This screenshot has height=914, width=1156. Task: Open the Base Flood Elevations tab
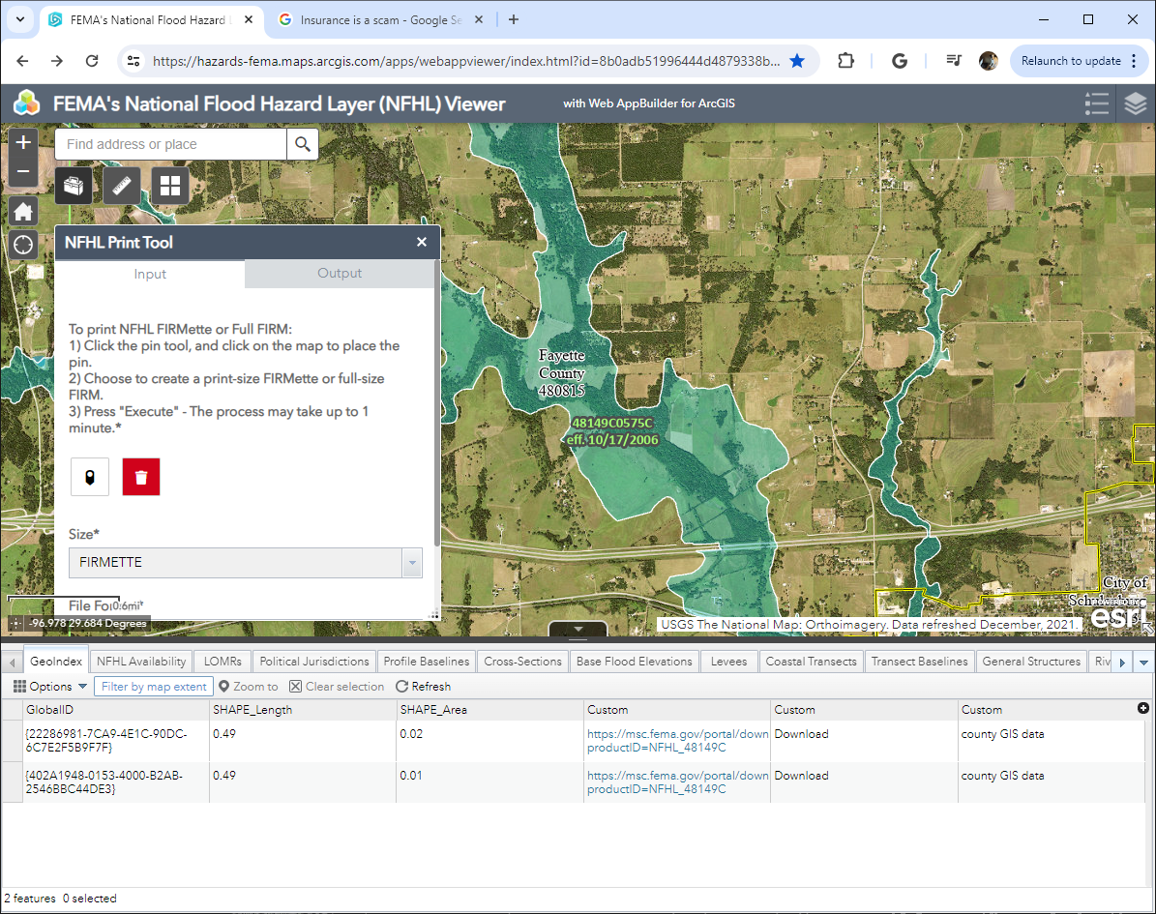click(634, 662)
